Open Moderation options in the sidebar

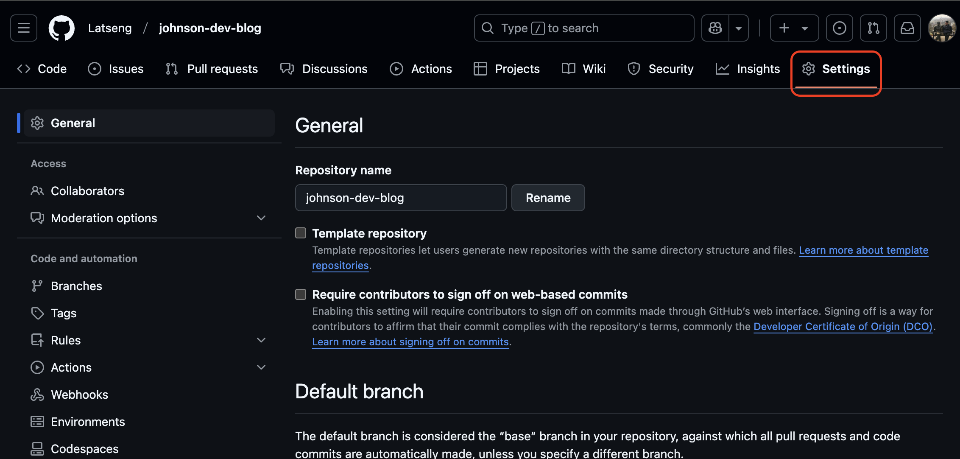pyautogui.click(x=149, y=218)
